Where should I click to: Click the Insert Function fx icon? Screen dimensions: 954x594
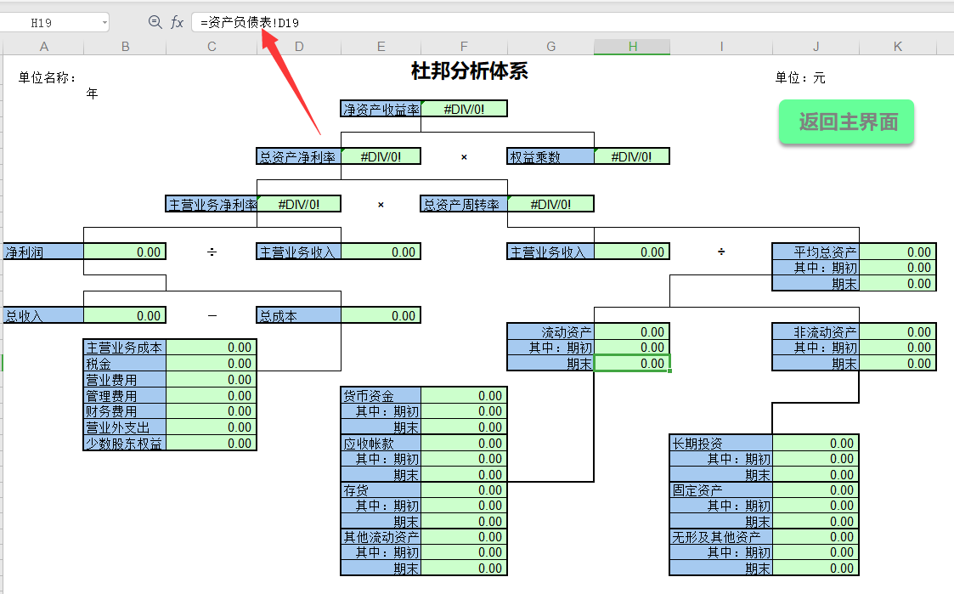pos(177,22)
